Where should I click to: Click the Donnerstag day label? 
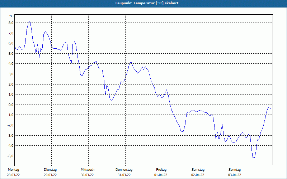tap(124, 170)
